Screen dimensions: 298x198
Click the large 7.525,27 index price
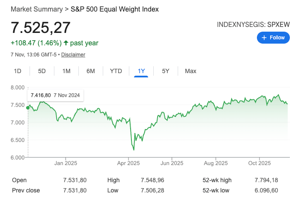(41, 28)
